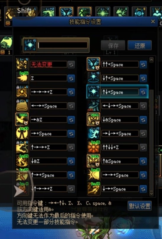162x239 pixels.
Task: Reset the ↓&Space command via refresh icon
Action: [143, 120]
